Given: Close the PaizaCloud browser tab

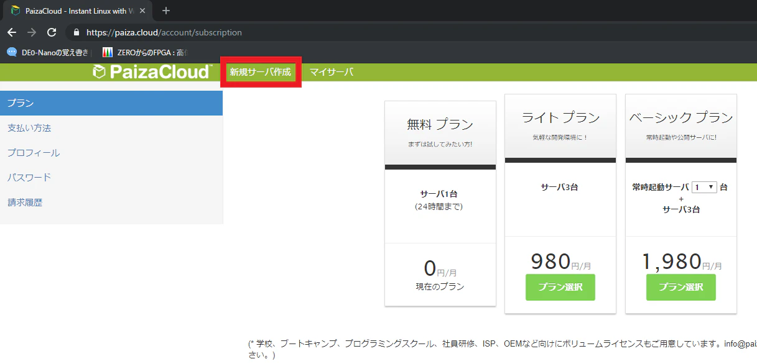Looking at the screenshot, I should point(143,11).
